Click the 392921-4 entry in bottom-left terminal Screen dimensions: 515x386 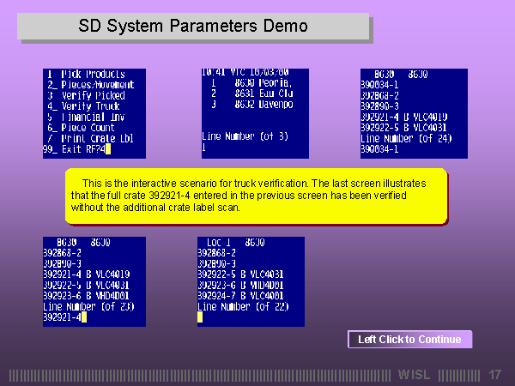click(62, 317)
